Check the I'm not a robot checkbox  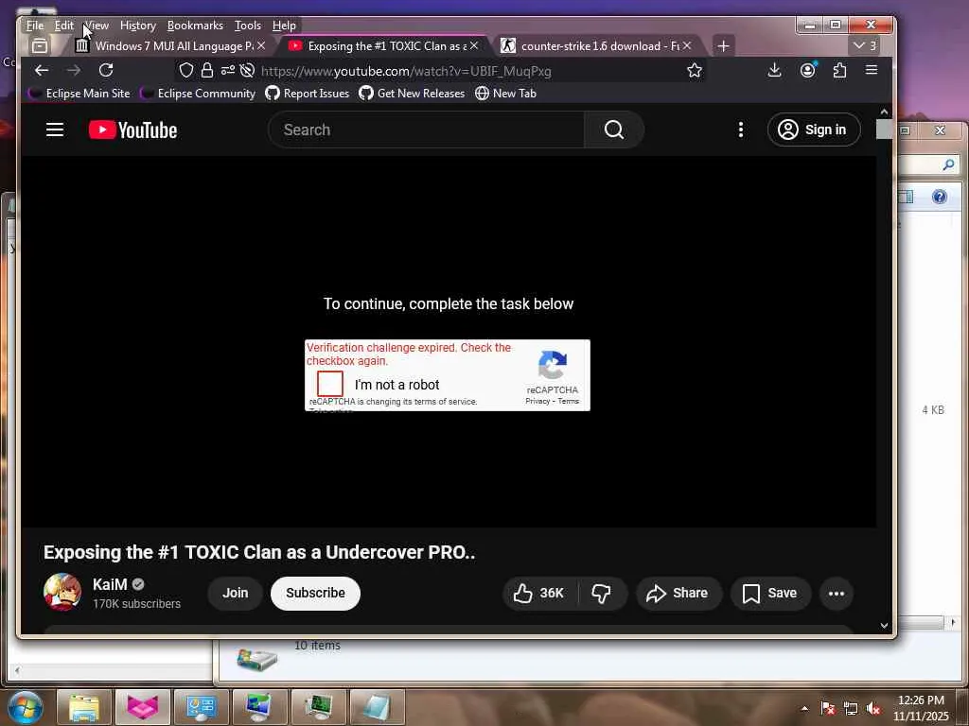pyautogui.click(x=330, y=384)
